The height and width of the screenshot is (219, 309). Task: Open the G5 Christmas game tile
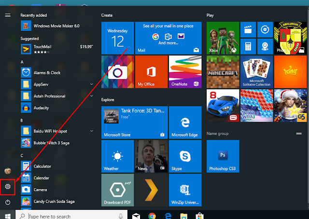coord(291,106)
